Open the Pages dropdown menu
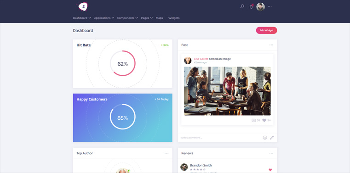This screenshot has height=173, width=350. (x=147, y=18)
